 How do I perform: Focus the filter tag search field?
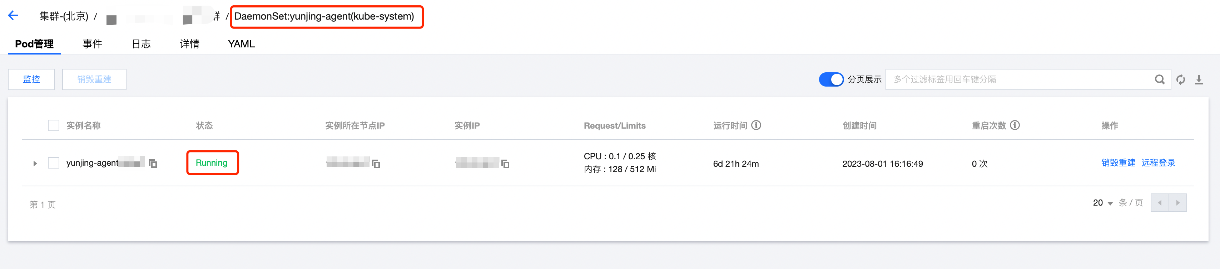coord(1018,79)
